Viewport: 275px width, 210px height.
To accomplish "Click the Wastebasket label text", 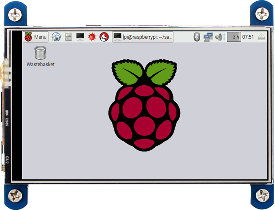I will [x=41, y=65].
